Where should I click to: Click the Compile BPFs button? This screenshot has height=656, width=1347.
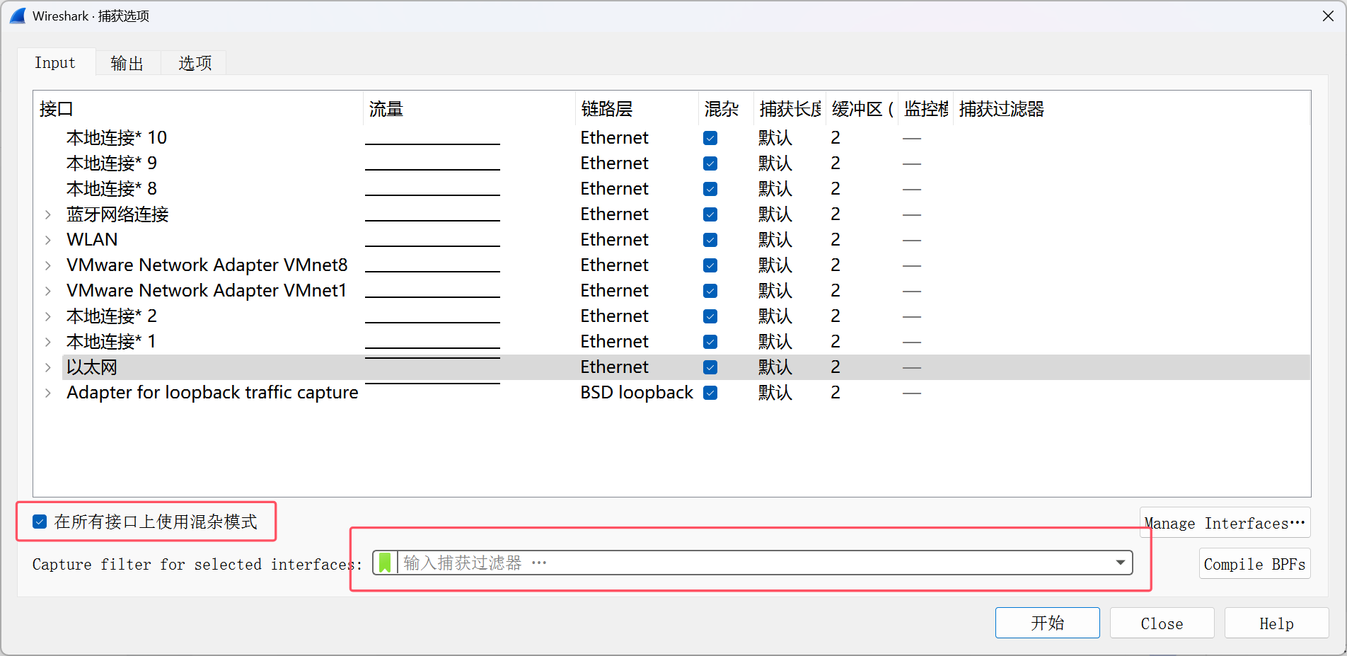[1254, 564]
